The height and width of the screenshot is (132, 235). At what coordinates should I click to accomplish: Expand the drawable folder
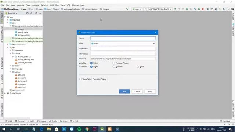click(10, 51)
